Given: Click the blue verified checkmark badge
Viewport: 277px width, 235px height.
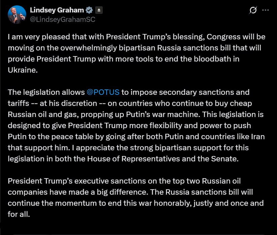Looking at the screenshot, I should click(x=89, y=10).
